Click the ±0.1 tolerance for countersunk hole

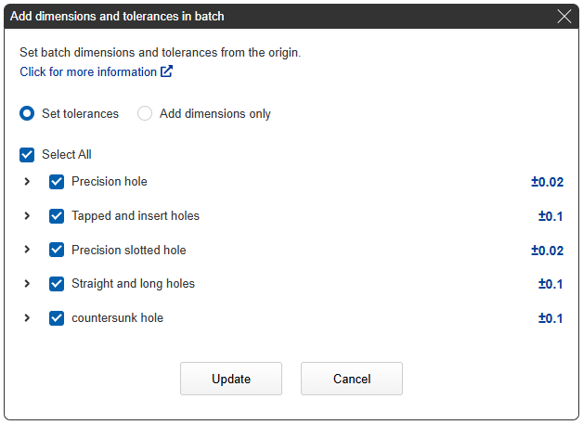pyautogui.click(x=551, y=317)
